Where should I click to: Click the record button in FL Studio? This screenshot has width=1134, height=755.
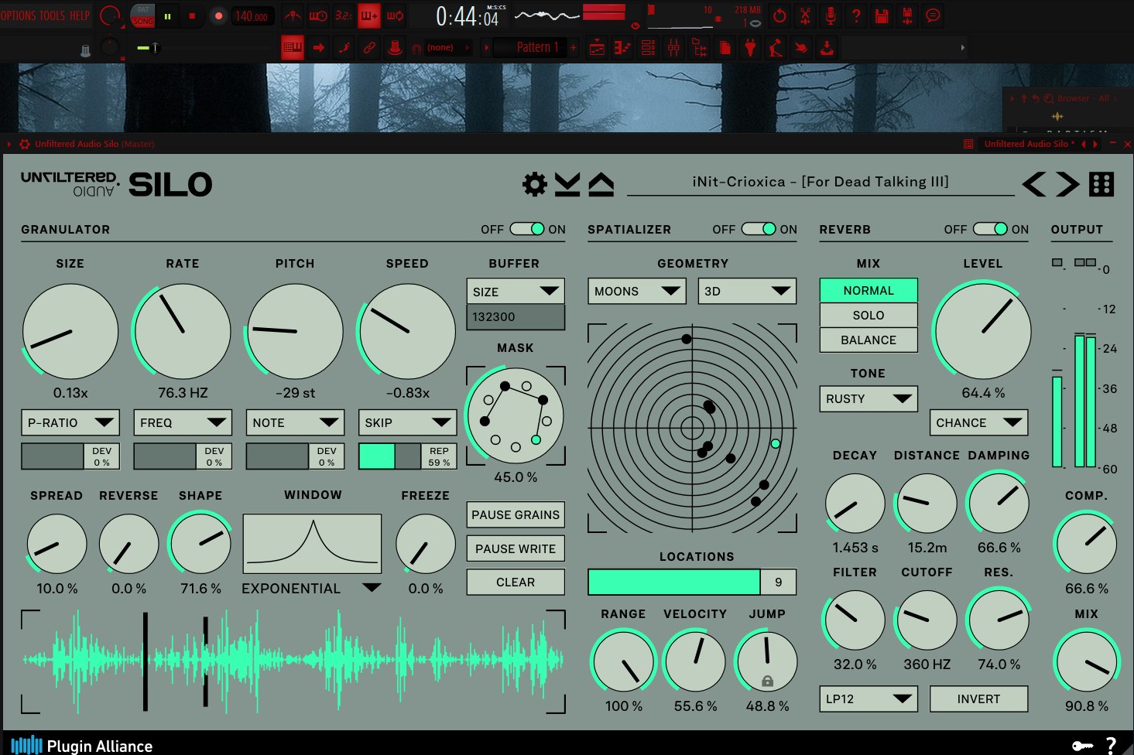(x=218, y=15)
